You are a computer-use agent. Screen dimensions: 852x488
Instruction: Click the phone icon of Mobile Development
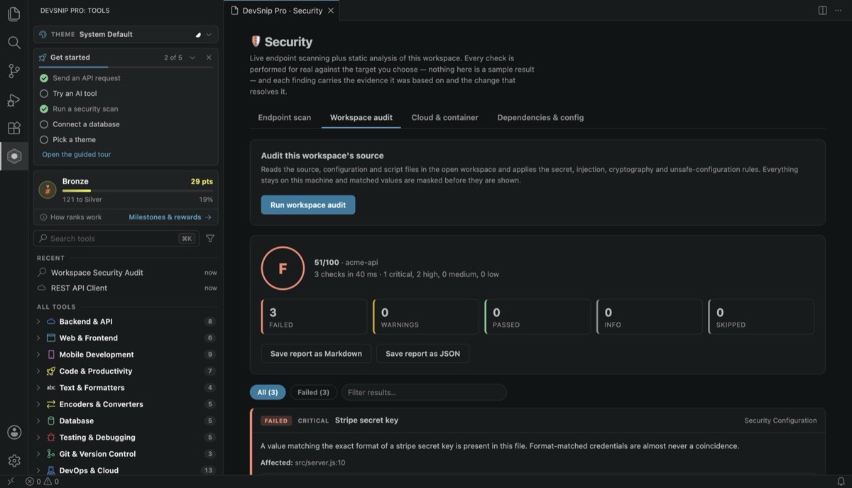pos(51,354)
